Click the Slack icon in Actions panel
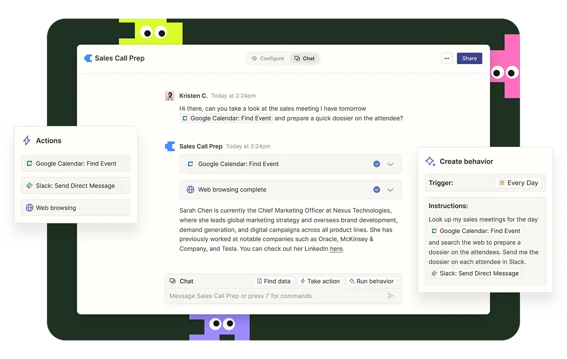 coord(30,186)
